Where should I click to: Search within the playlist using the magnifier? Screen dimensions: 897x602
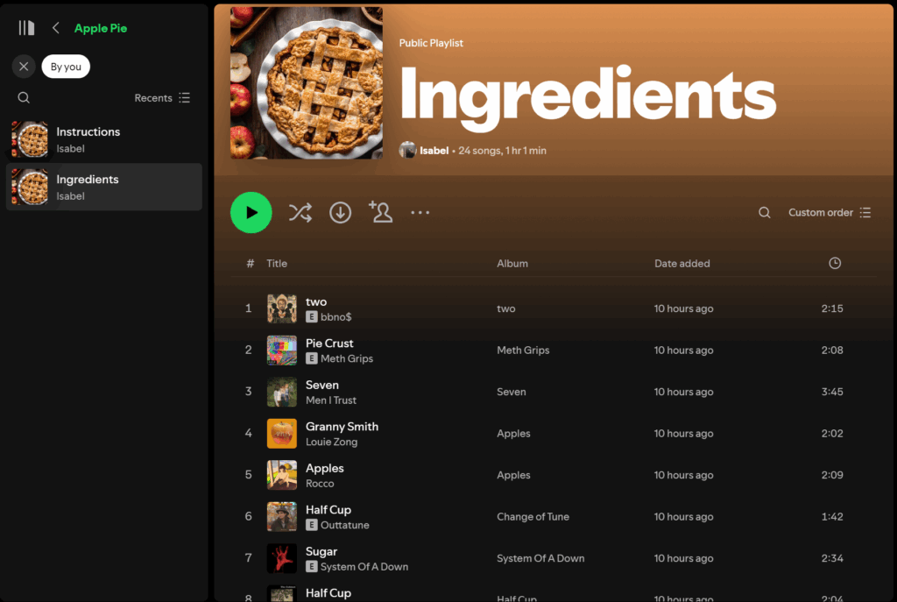point(764,213)
